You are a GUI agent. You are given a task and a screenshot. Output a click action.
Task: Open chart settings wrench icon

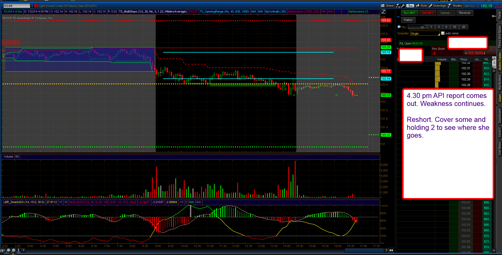(x=403, y=6)
